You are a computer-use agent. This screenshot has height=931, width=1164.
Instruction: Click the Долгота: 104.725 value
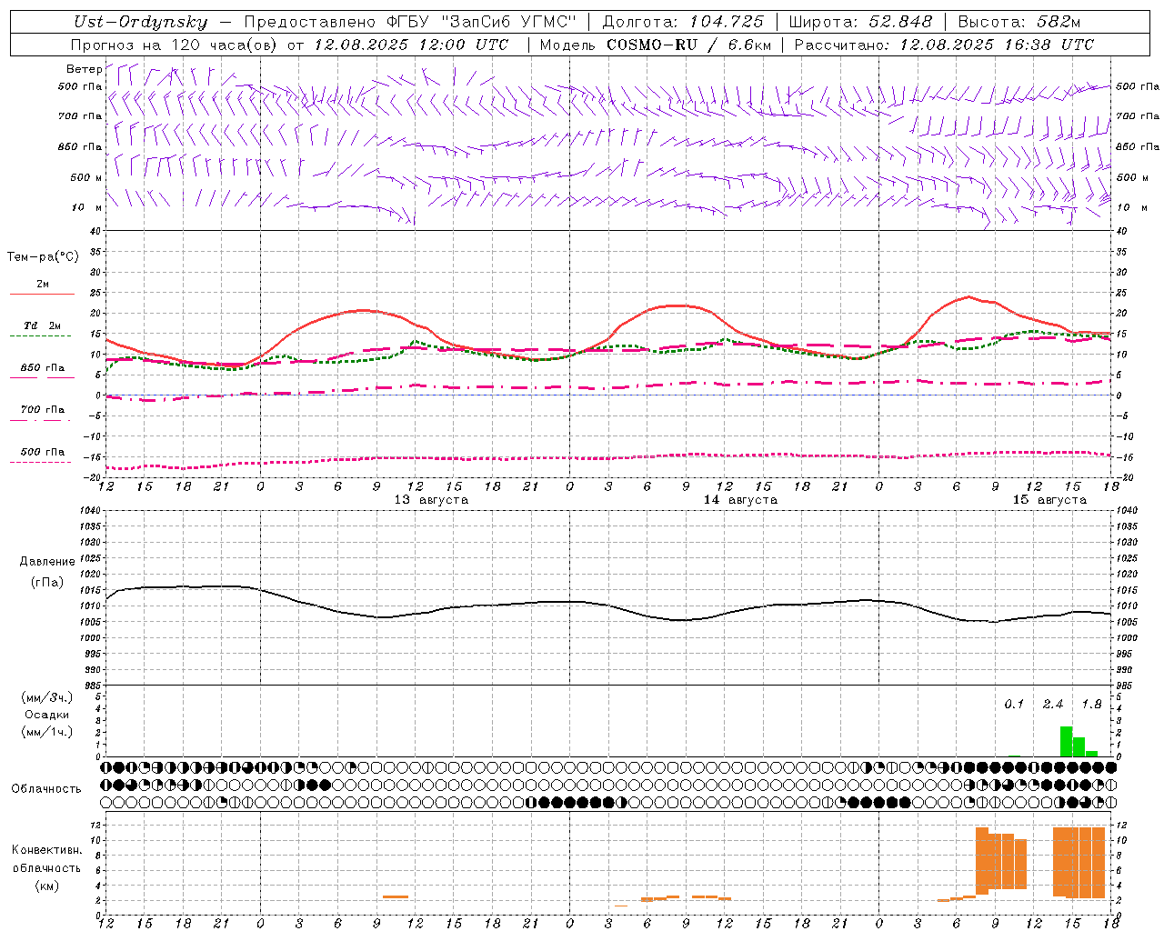(x=684, y=22)
